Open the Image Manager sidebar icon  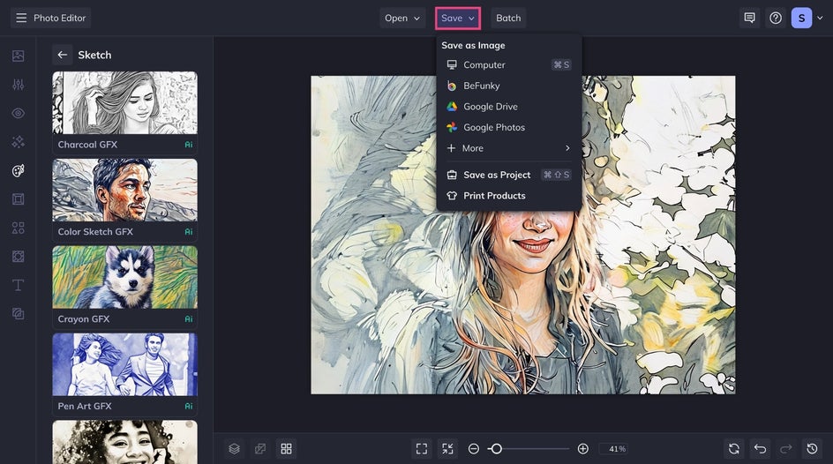point(18,56)
